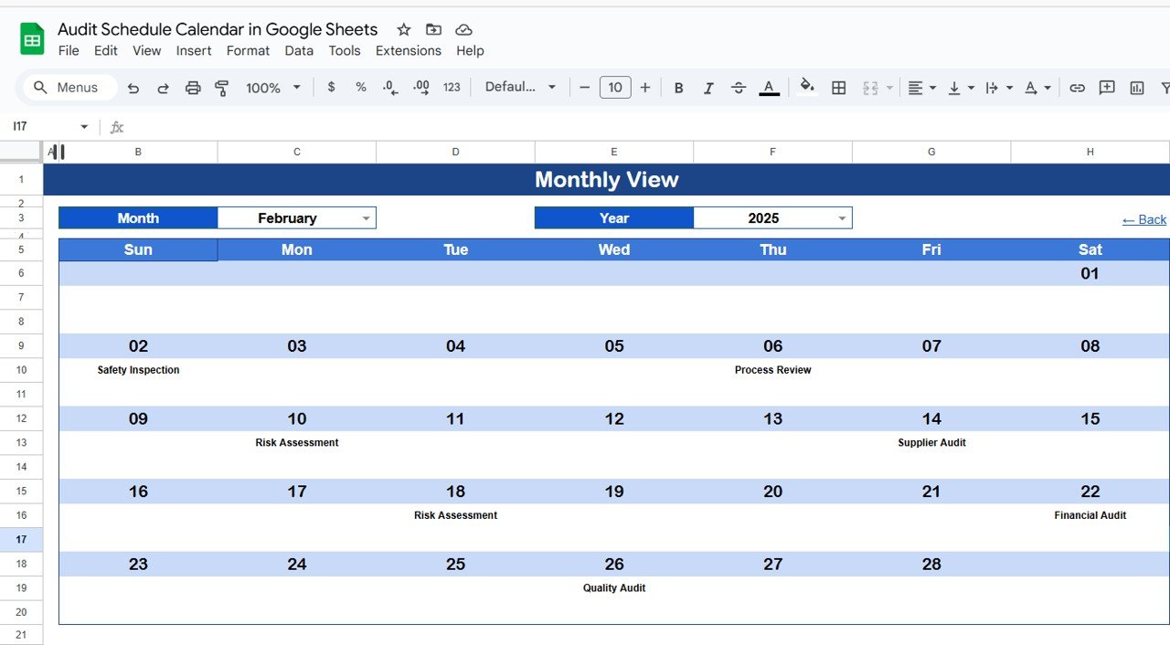1170x645 pixels.
Task: Click the Insert chart icon
Action: (1137, 88)
